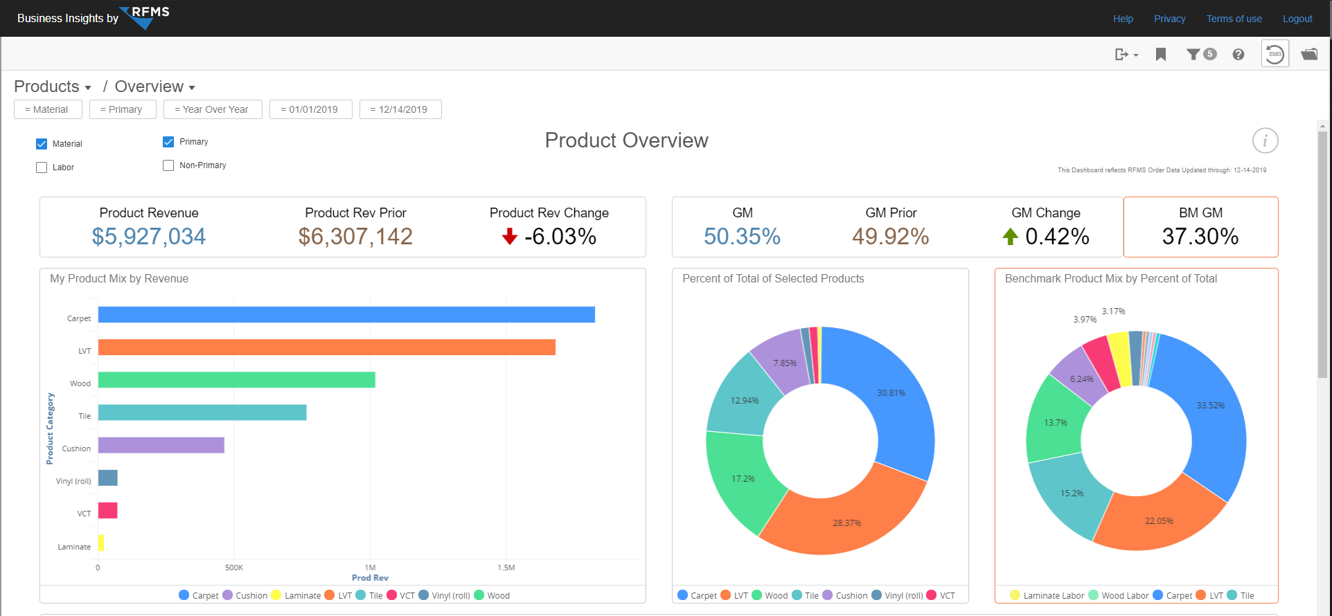Click the info icon near Product Overview

[x=1265, y=141]
